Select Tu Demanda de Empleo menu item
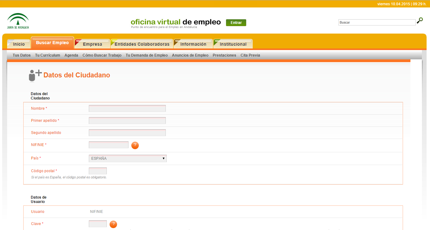The width and height of the screenshot is (430, 230). pos(147,55)
